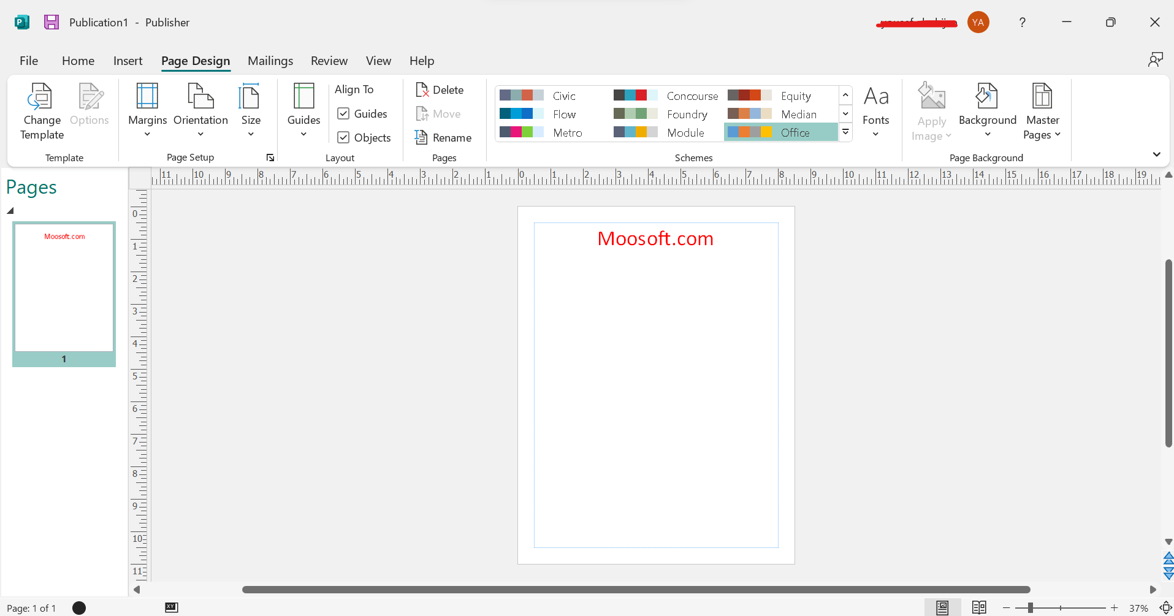Click the zoom in plus button
This screenshot has width=1174, height=616.
[1114, 607]
